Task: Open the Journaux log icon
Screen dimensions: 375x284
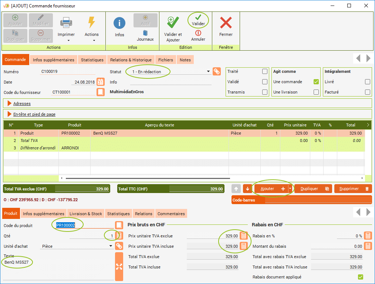Action: pos(145,33)
